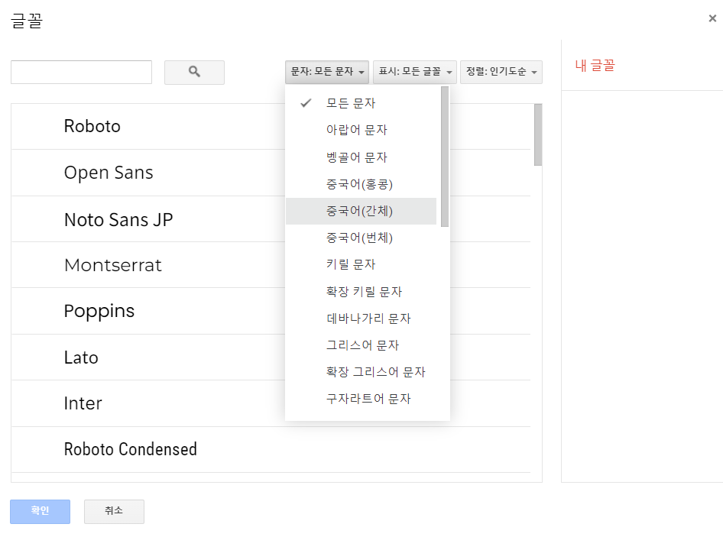Screen dimensions: 723x537
Task: Click the font search input field
Action: (x=81, y=72)
